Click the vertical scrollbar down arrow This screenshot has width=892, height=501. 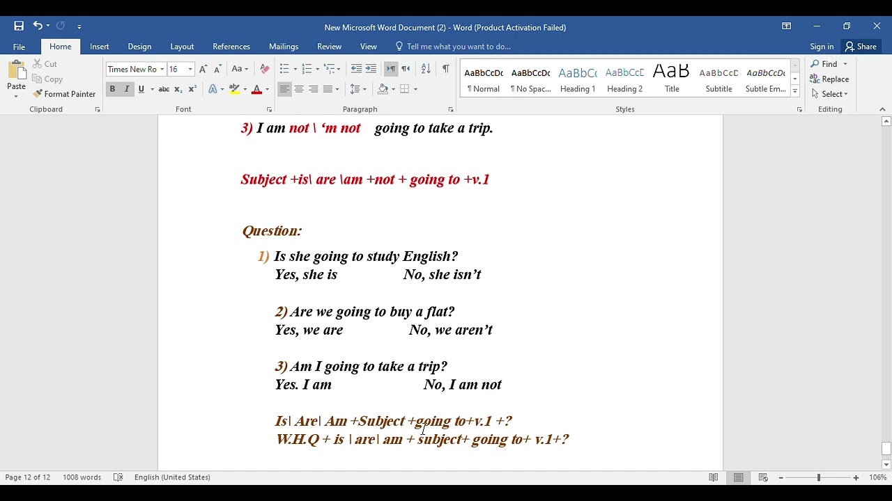[x=886, y=465]
